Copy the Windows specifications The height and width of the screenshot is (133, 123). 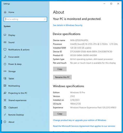pos(60,114)
